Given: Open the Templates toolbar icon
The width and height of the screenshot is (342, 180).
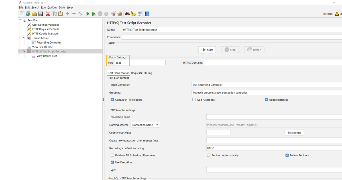Looking at the screenshot, I should tap(28, 14).
